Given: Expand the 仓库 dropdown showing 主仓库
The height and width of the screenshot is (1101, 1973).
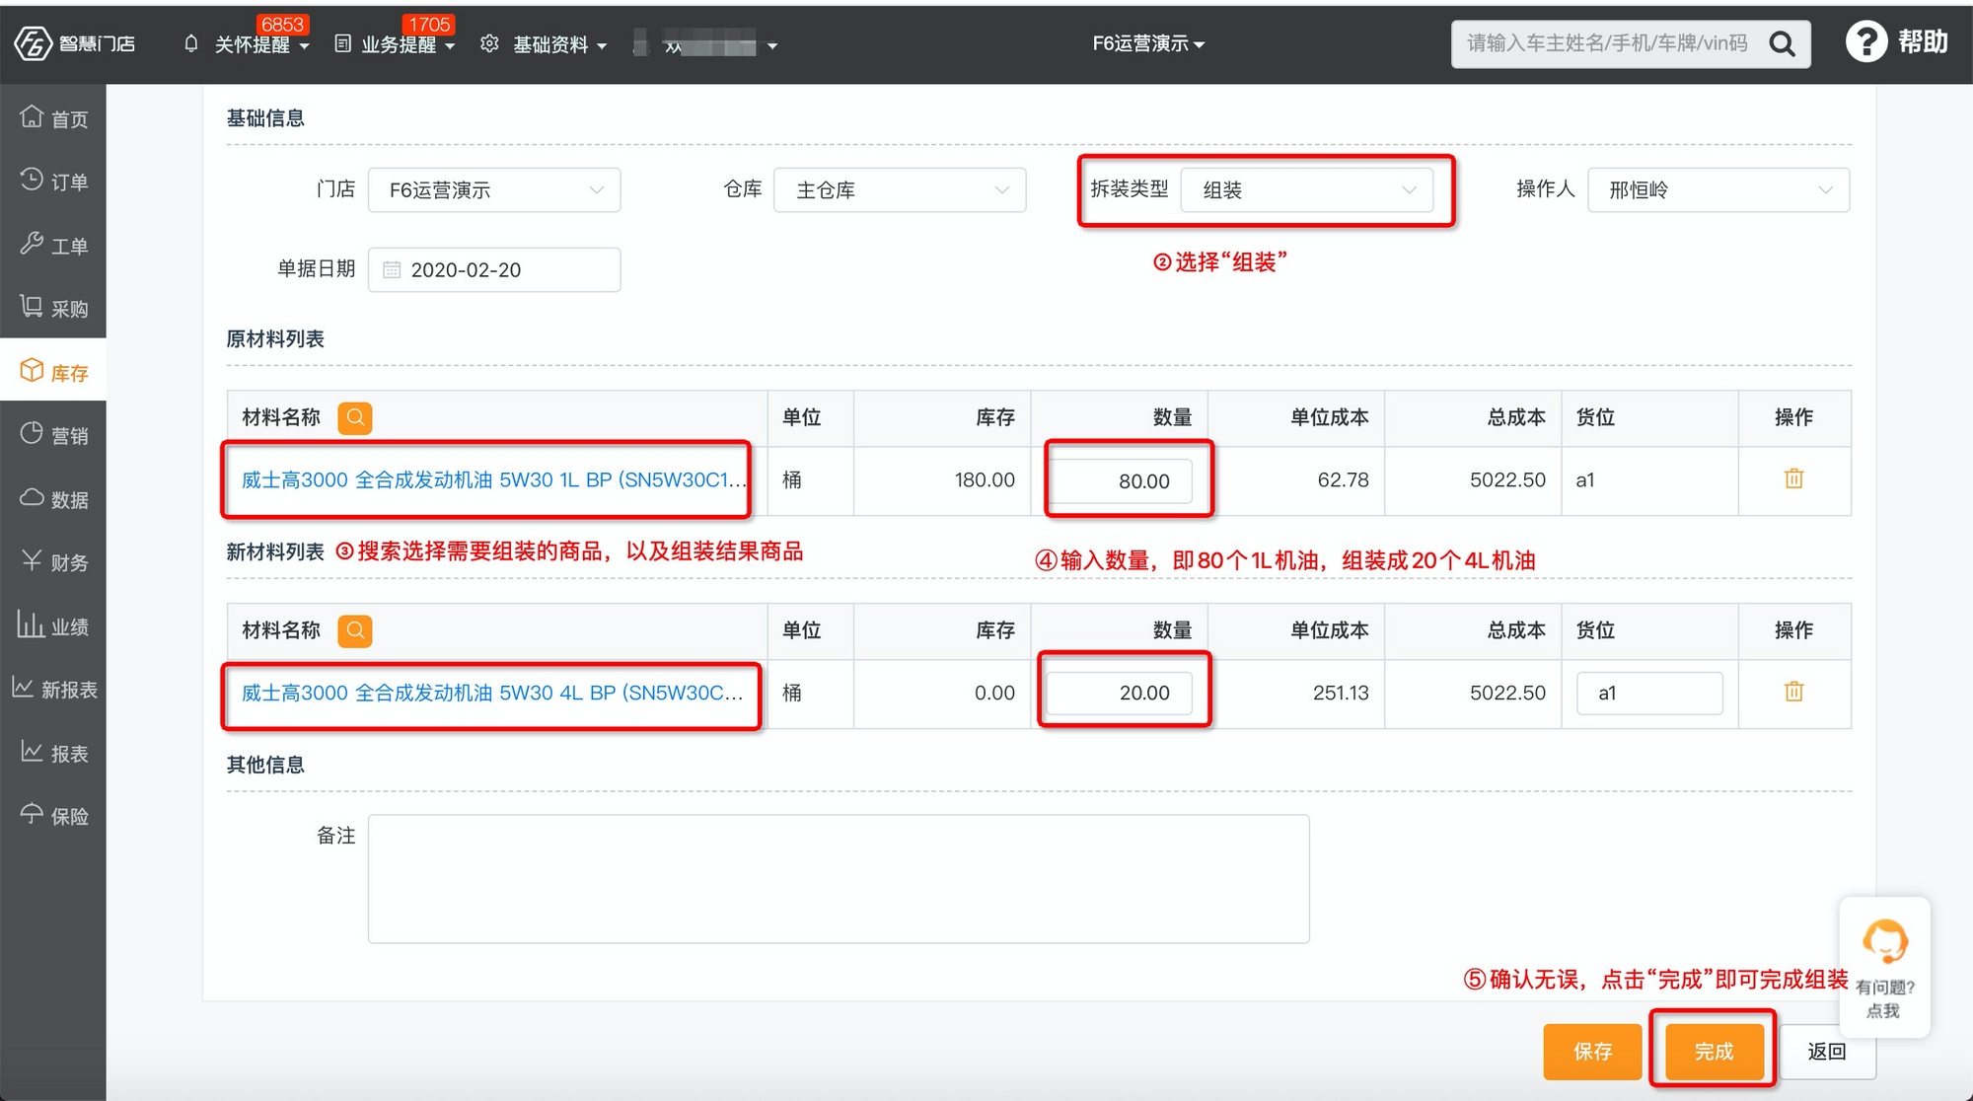Looking at the screenshot, I should pyautogui.click(x=900, y=189).
